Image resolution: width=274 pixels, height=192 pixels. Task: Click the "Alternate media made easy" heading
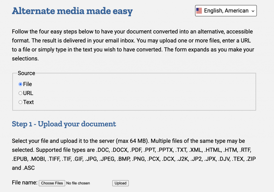[72, 11]
